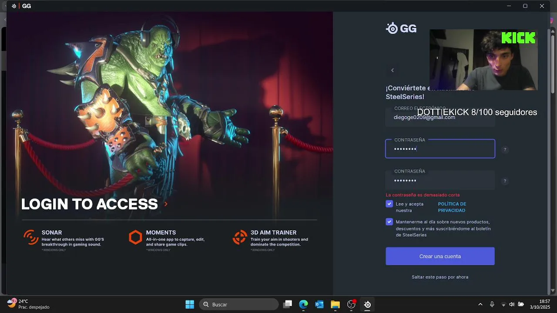Click the SteelSeries GG logo above form
Image resolution: width=557 pixels, height=313 pixels.
click(x=401, y=29)
